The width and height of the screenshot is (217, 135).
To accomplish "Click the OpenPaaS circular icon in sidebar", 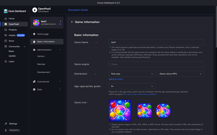I will pos(6,24).
